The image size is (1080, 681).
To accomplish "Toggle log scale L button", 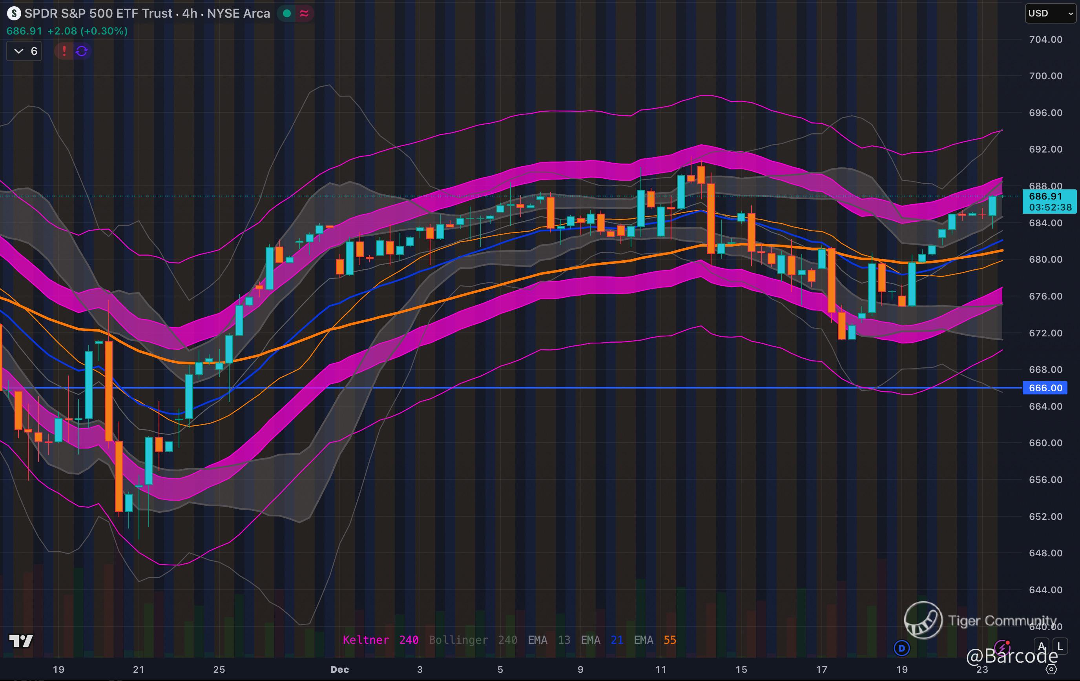I will pos(1060,646).
